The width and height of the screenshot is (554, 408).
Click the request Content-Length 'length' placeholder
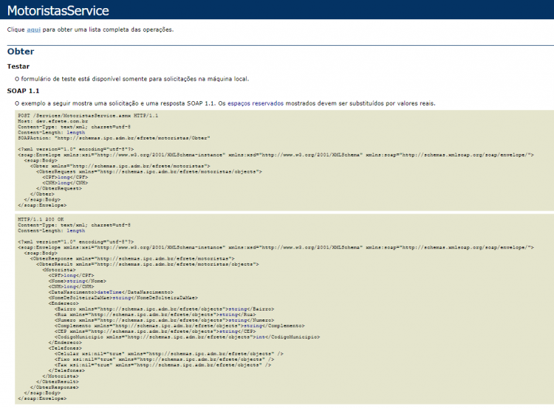coord(76,132)
